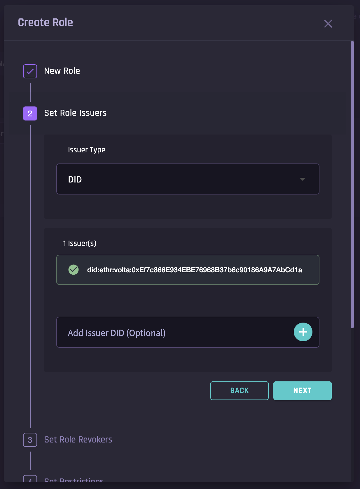Focus the Add Issuer DID input field
The height and width of the screenshot is (489, 360).
175,333
